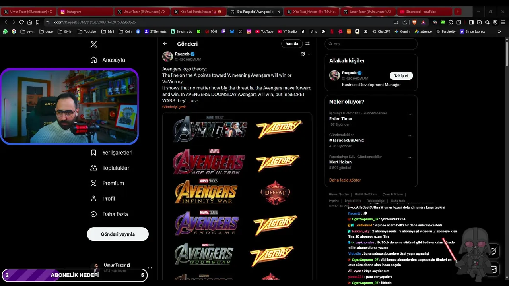Viewport: 509px width, 286px height.
Task: Open the account menu dots beside Umur Tezer
Action: pos(150,268)
